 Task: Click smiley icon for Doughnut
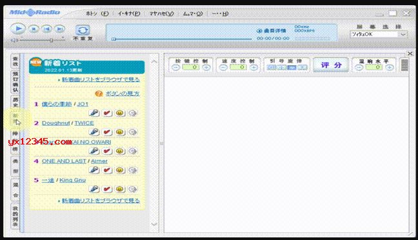tap(120, 132)
